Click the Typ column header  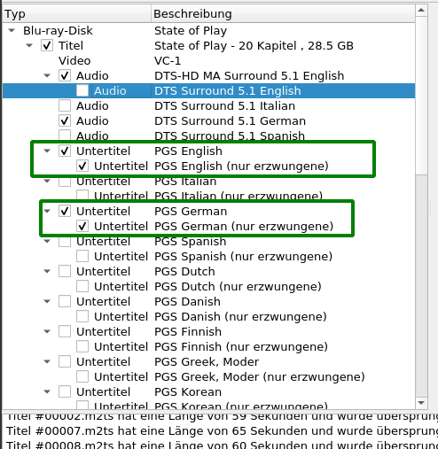[77, 14]
